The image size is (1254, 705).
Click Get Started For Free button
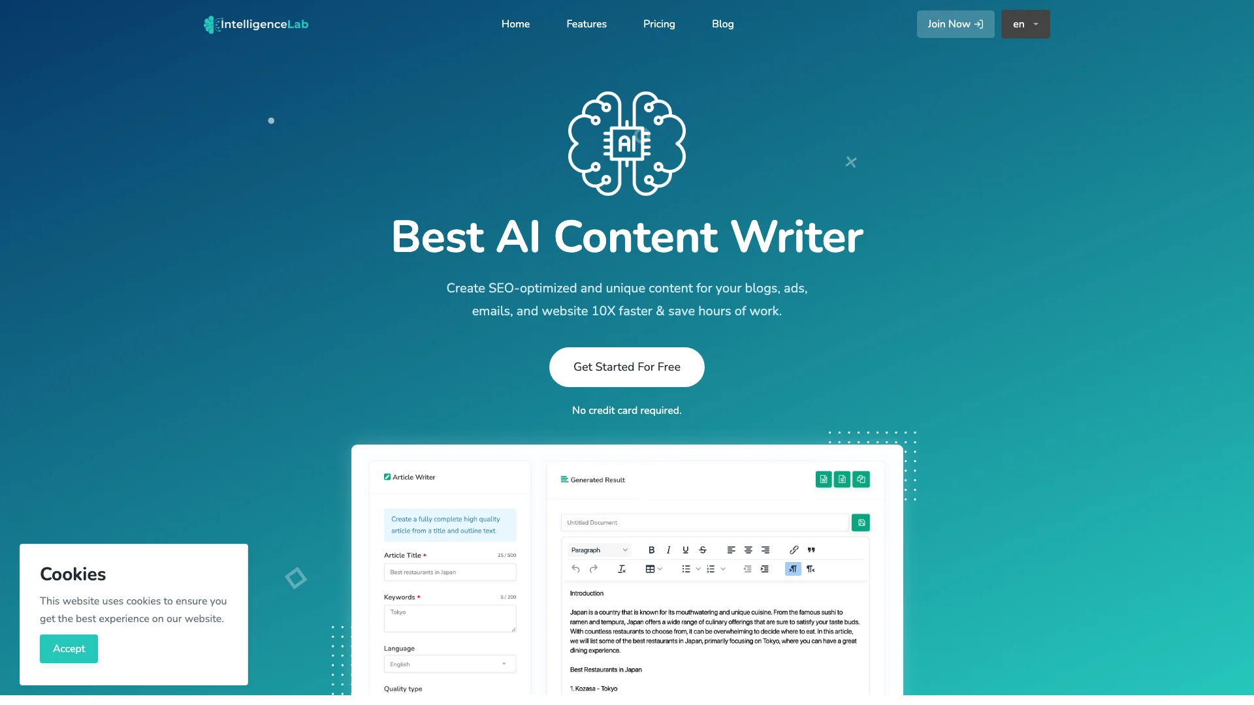[627, 367]
